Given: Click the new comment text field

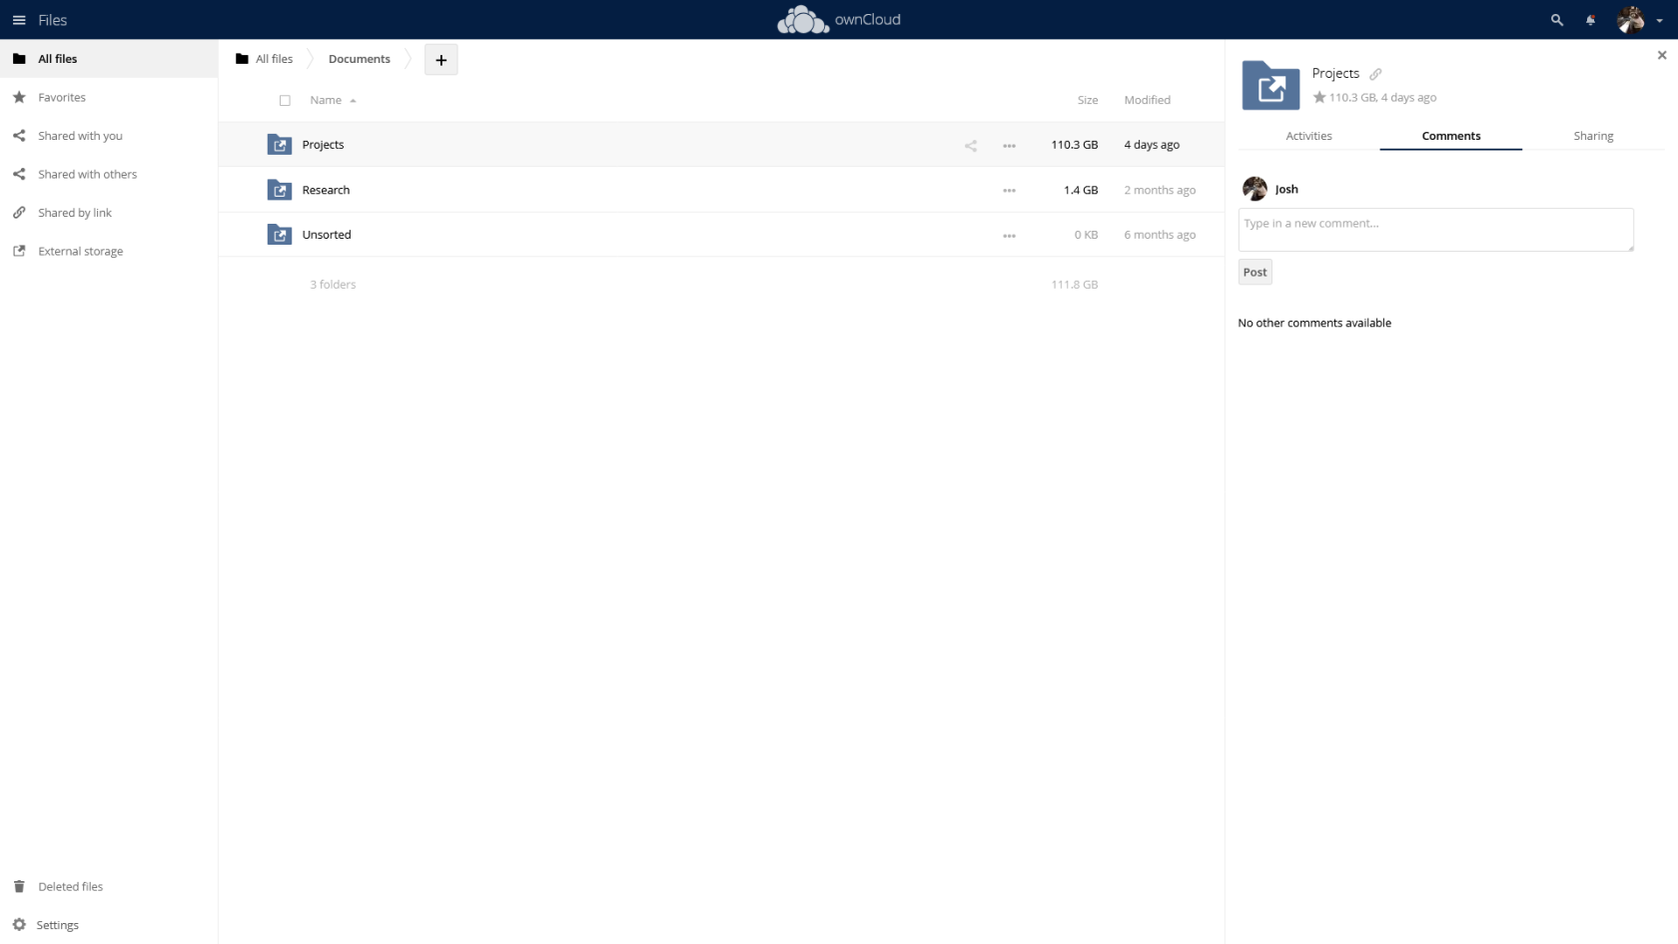Looking at the screenshot, I should [1435, 230].
